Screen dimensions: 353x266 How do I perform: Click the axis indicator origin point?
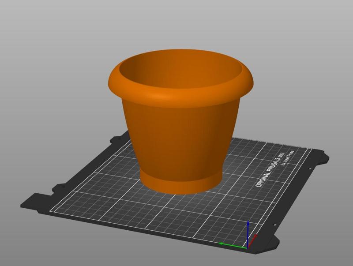click(248, 247)
